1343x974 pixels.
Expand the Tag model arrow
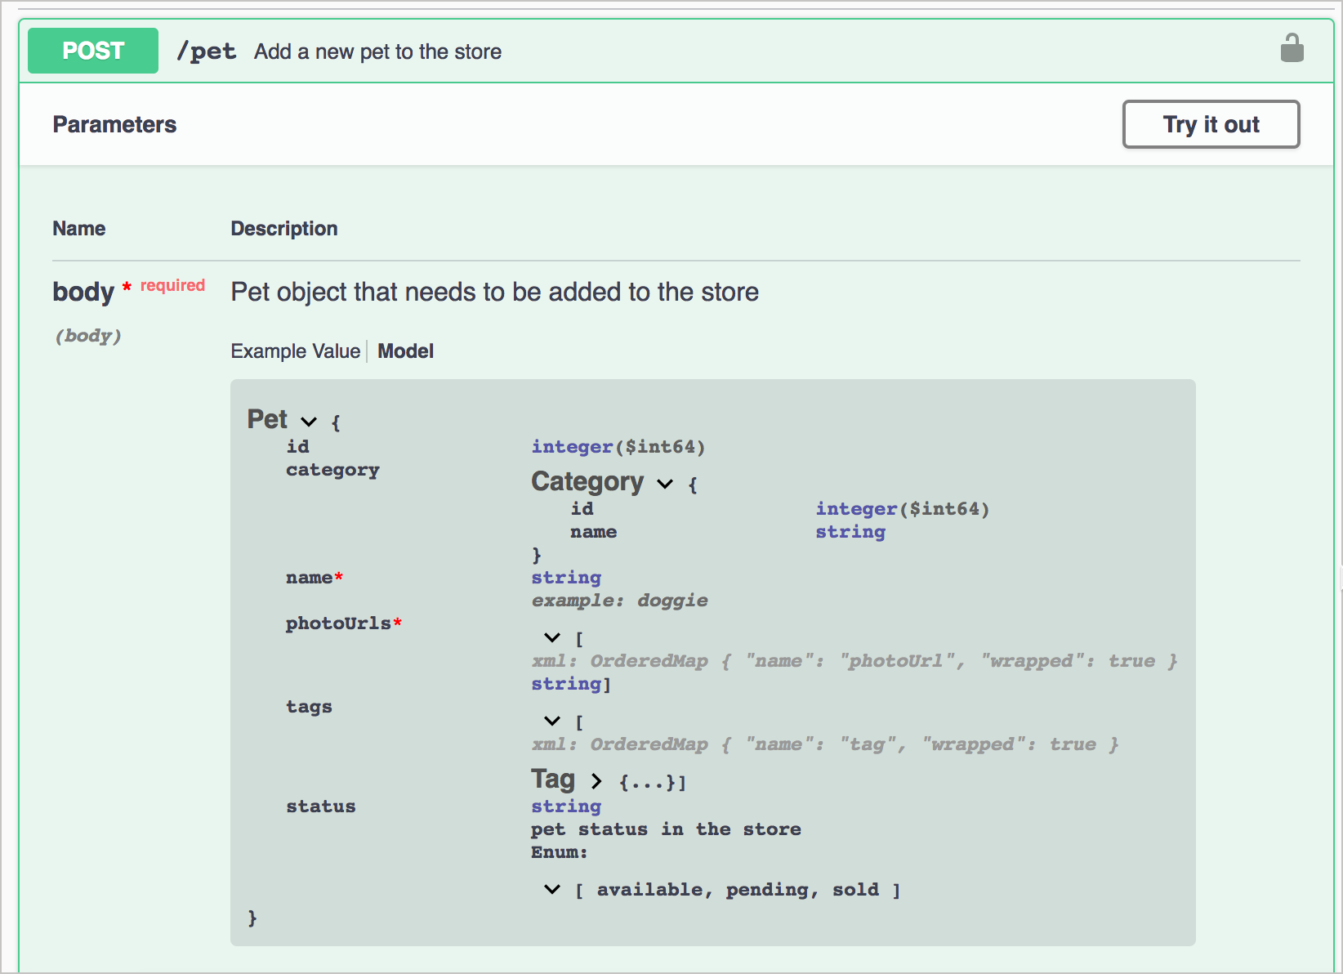click(596, 781)
